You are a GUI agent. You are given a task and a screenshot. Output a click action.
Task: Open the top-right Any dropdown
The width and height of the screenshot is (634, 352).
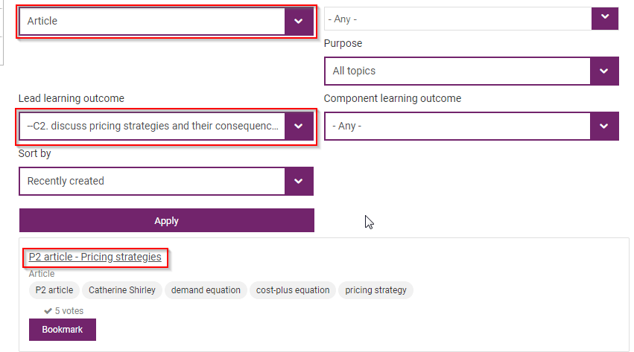pos(457,19)
